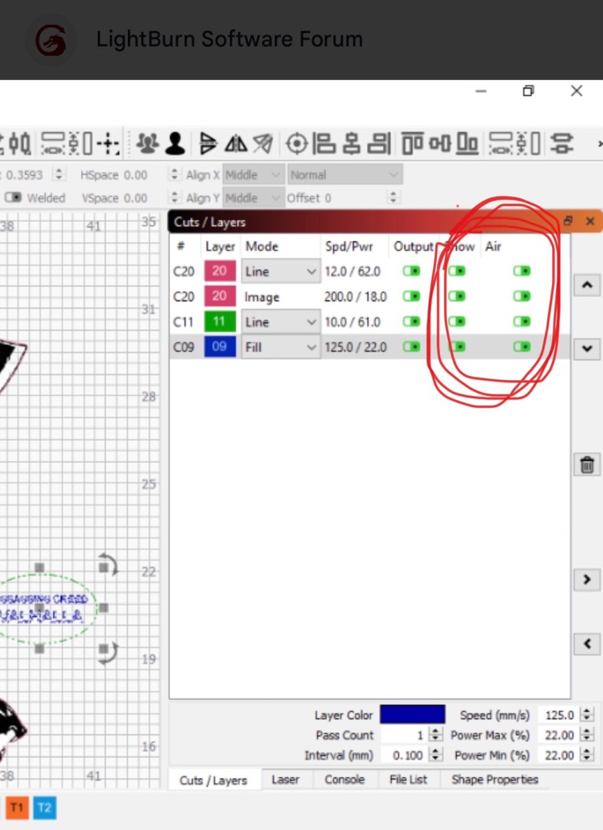
Task: Toggle the Welded switch
Action: pyautogui.click(x=13, y=198)
